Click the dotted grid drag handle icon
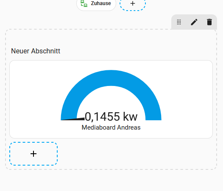Viewport: 223px width, 191px height. click(179, 22)
